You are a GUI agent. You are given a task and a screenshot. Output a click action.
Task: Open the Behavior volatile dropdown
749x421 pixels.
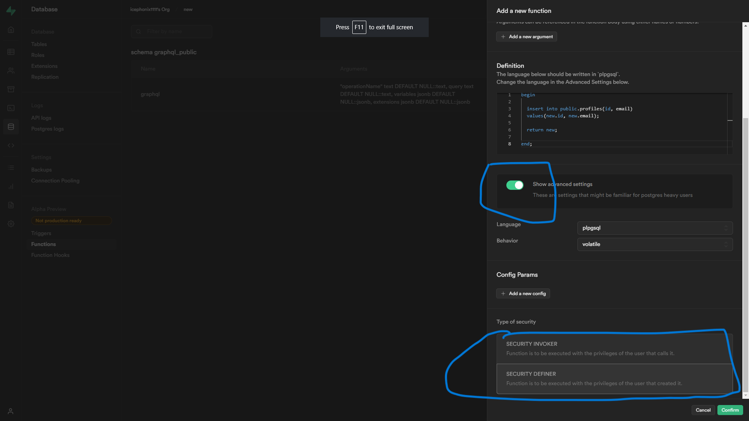pyautogui.click(x=655, y=244)
